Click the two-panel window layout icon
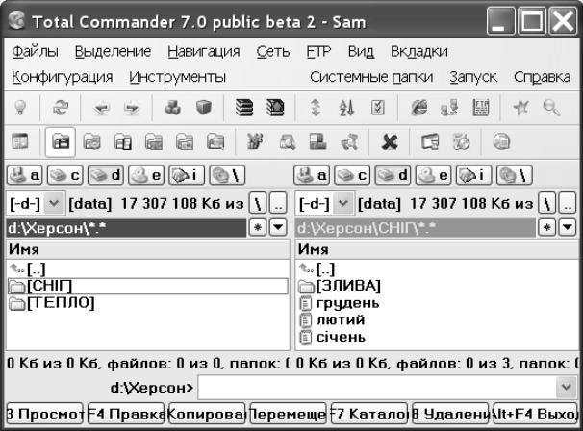 coord(19,141)
